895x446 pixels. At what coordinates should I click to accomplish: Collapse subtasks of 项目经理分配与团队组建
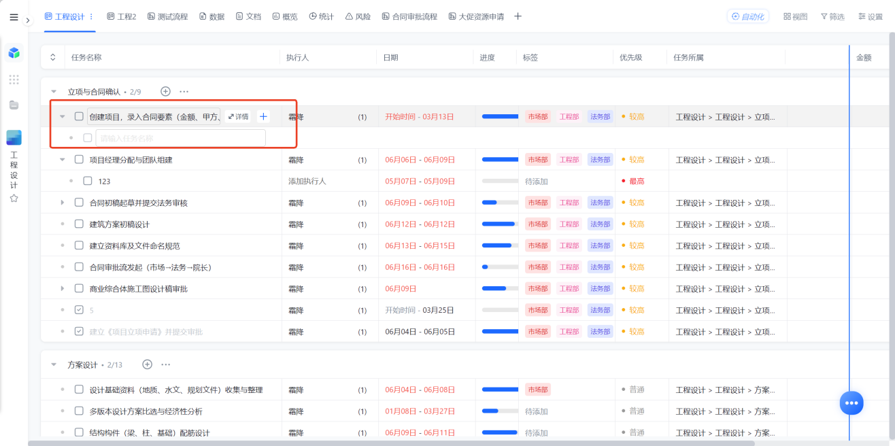63,160
